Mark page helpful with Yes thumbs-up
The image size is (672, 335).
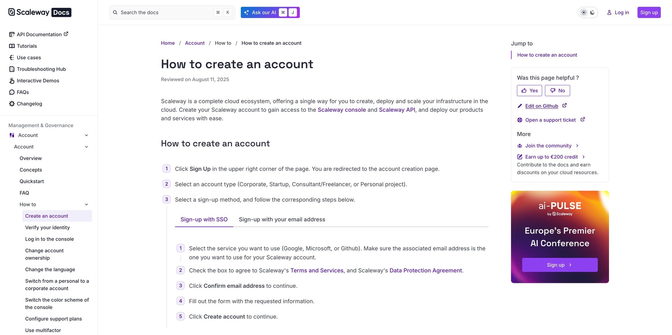[x=529, y=91]
